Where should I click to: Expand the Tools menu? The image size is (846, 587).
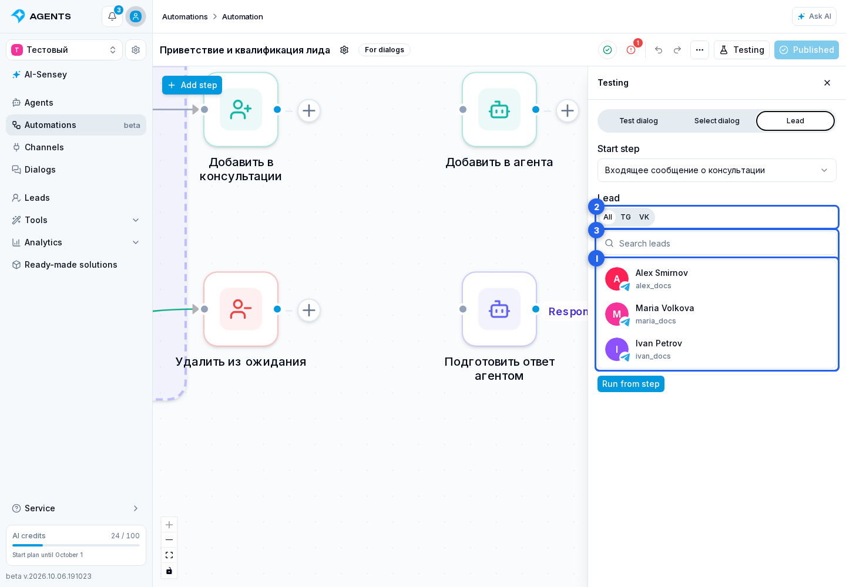(76, 220)
